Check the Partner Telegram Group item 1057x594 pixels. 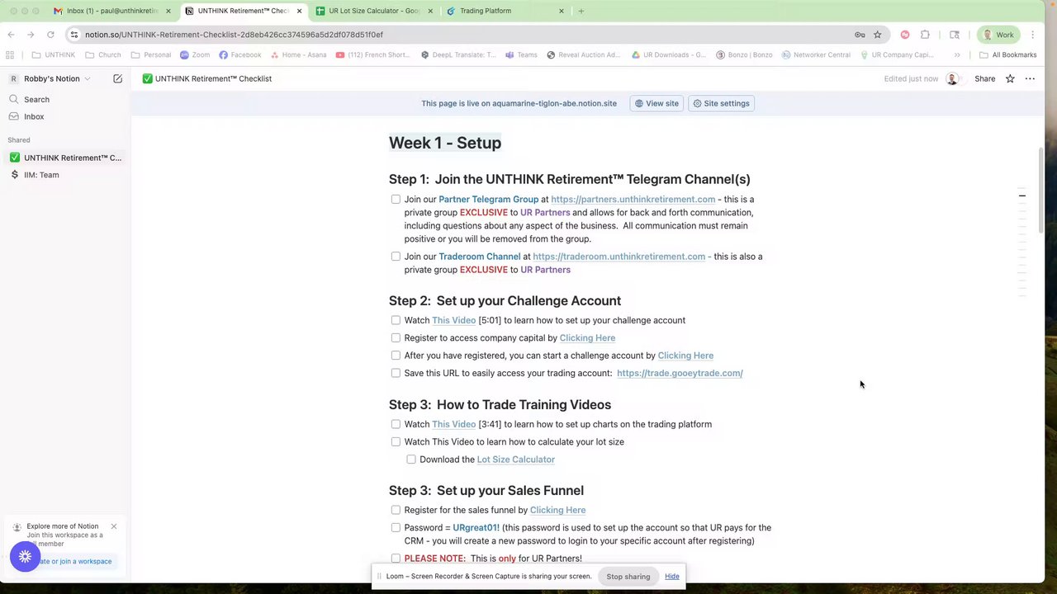pyautogui.click(x=396, y=199)
